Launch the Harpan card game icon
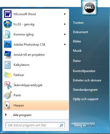Image resolution: width=110 pixels, height=134 pixels. coord(7,105)
